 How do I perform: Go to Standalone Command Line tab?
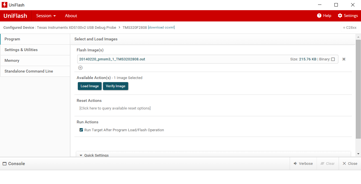point(35,71)
